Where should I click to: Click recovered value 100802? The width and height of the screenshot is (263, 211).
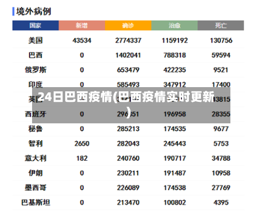(x=175, y=203)
